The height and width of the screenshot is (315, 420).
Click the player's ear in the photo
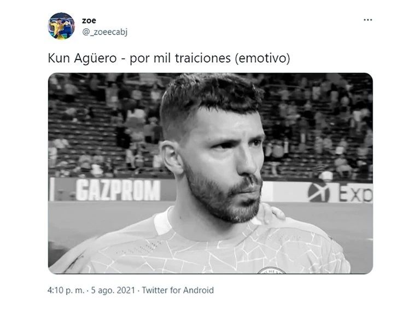click(x=171, y=157)
